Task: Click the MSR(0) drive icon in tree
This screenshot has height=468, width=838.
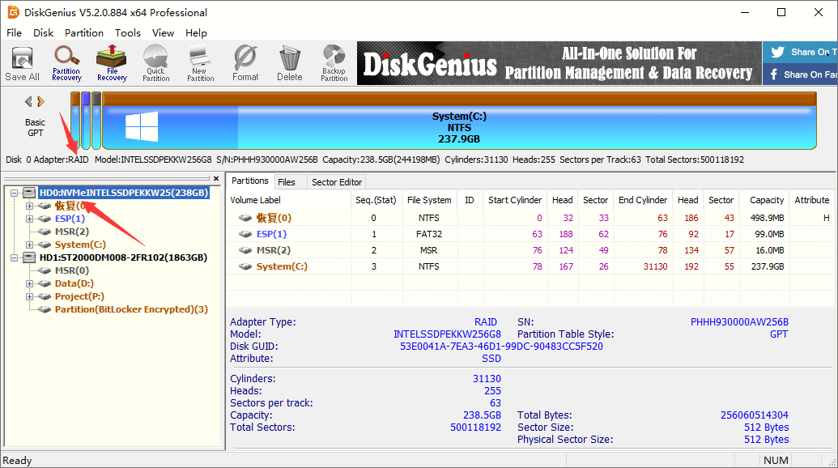Action: (x=45, y=271)
